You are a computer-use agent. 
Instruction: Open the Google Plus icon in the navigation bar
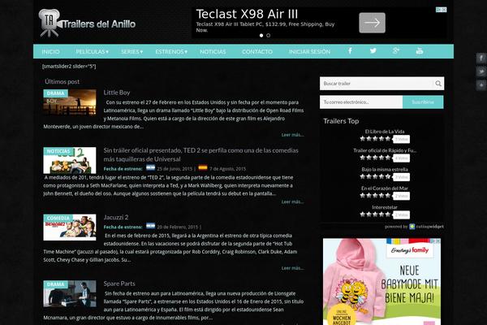(x=396, y=50)
